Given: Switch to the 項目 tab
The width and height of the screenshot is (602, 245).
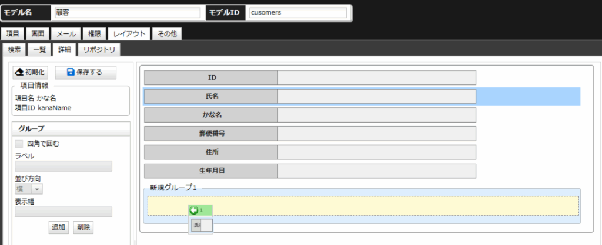Looking at the screenshot, I should pyautogui.click(x=13, y=34).
